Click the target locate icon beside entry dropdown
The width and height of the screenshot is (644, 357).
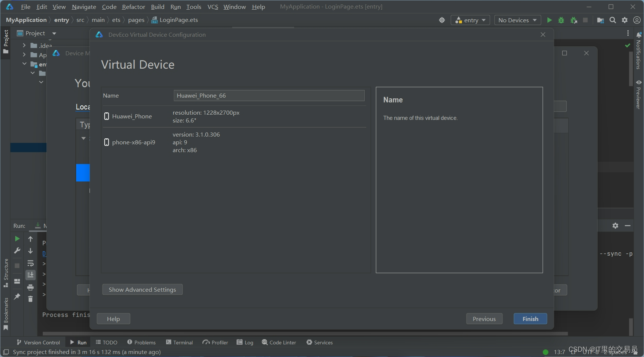[442, 20]
